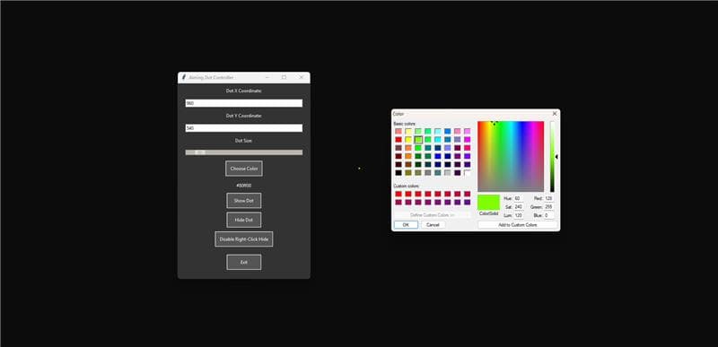Click the 'Dot X Coordinate:' label
This screenshot has height=347, width=718.
243,91
